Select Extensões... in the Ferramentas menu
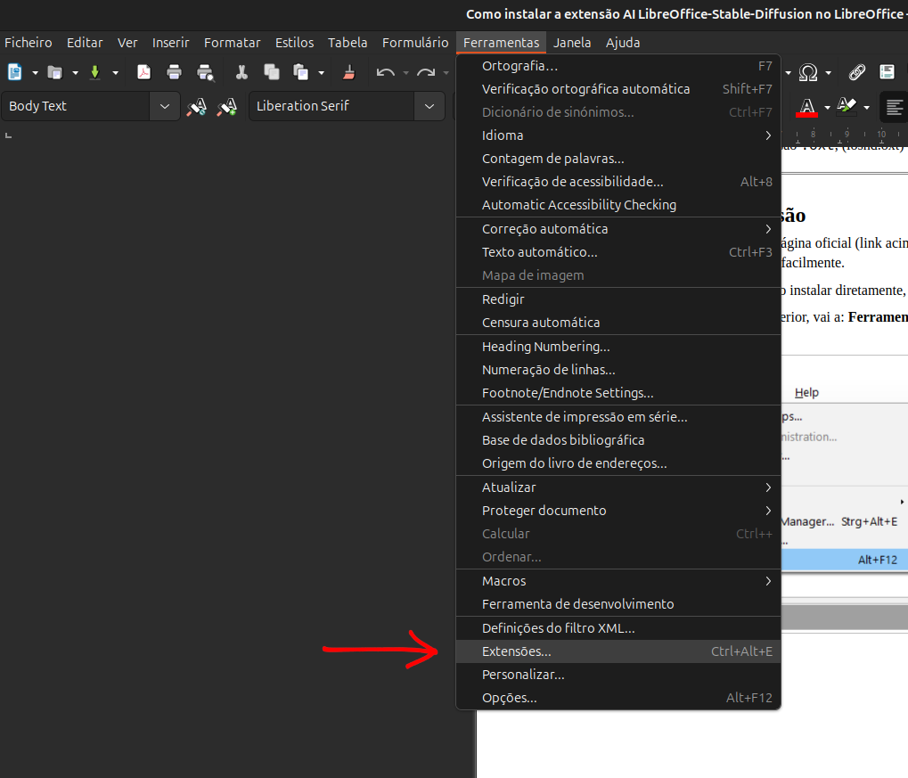The image size is (908, 778). pyautogui.click(x=516, y=651)
